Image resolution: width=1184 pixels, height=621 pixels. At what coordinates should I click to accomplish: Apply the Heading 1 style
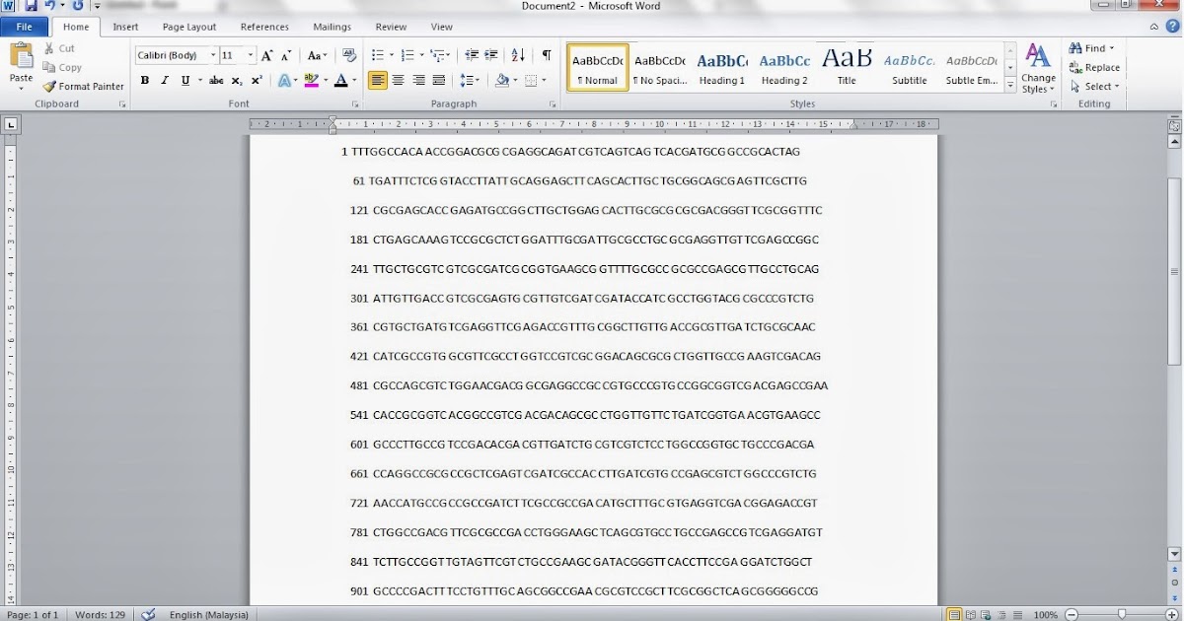tap(721, 67)
